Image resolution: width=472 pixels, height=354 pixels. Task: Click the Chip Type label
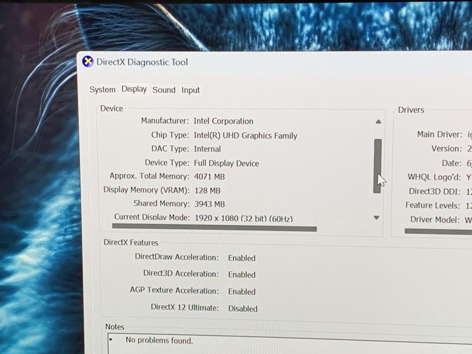coord(170,135)
